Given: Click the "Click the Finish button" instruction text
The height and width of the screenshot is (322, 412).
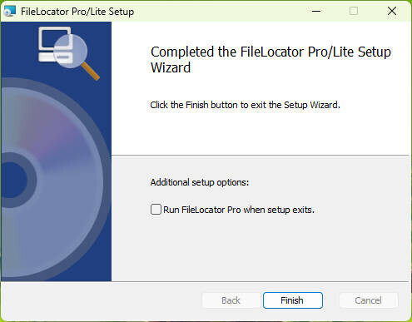Looking at the screenshot, I should (x=245, y=105).
